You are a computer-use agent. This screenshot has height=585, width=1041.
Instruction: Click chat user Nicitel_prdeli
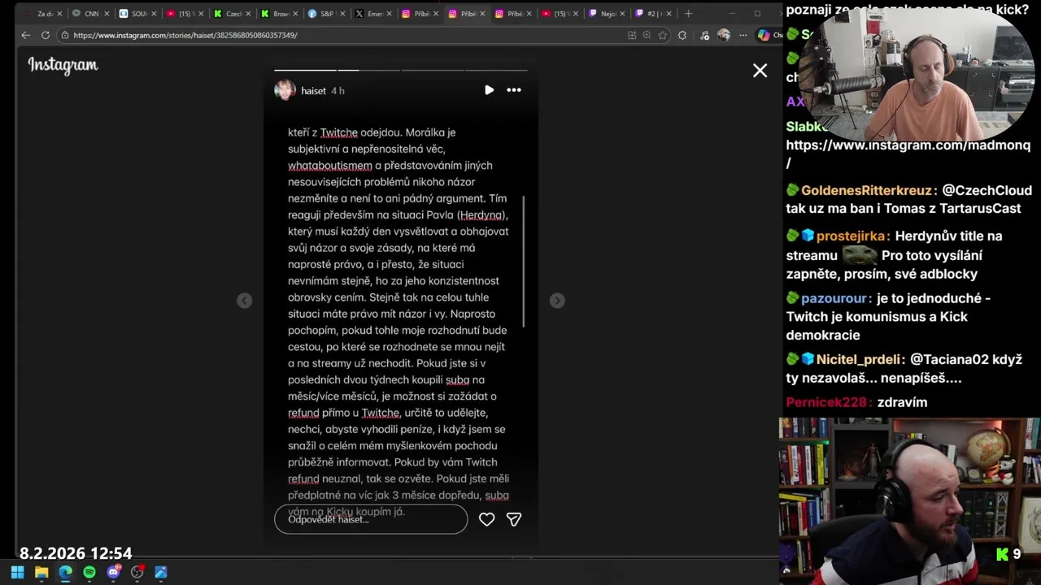pyautogui.click(x=858, y=359)
